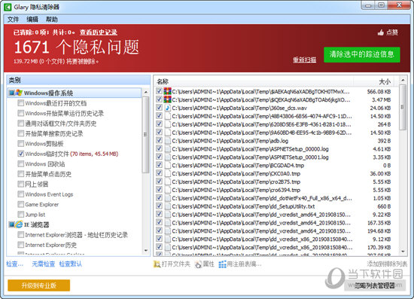This screenshot has width=414, height=299.
Task: Check Internet Explorer历史 checkbox
Action: tap(20, 245)
